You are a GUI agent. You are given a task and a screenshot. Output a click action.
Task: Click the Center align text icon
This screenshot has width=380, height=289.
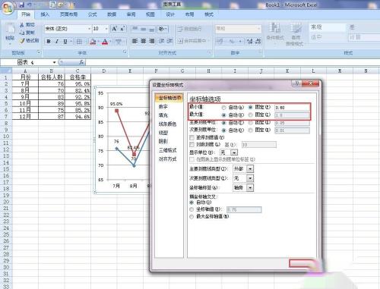(144, 41)
